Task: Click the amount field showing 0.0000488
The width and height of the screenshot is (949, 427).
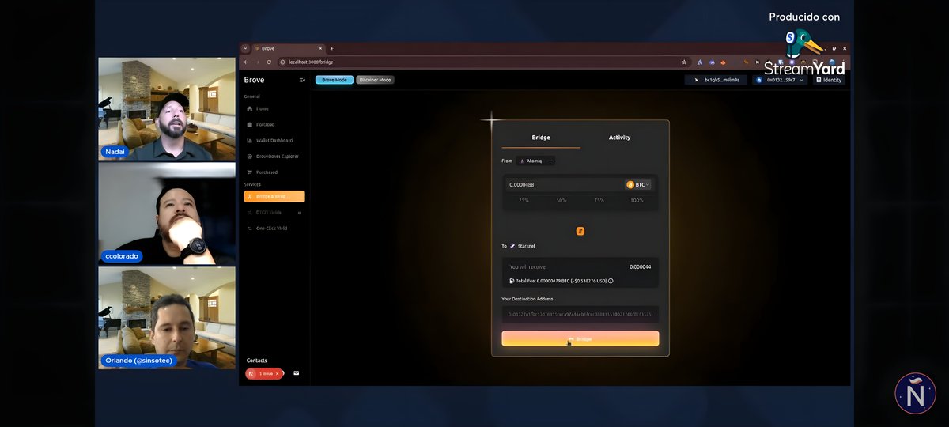Action: [563, 184]
